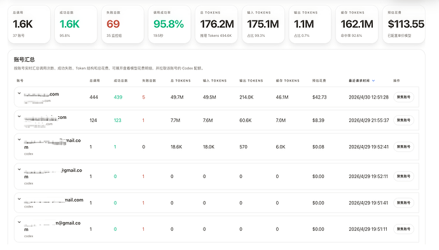Click the 输出 TOKENS column header
The height and width of the screenshot is (250, 439).
251,81
